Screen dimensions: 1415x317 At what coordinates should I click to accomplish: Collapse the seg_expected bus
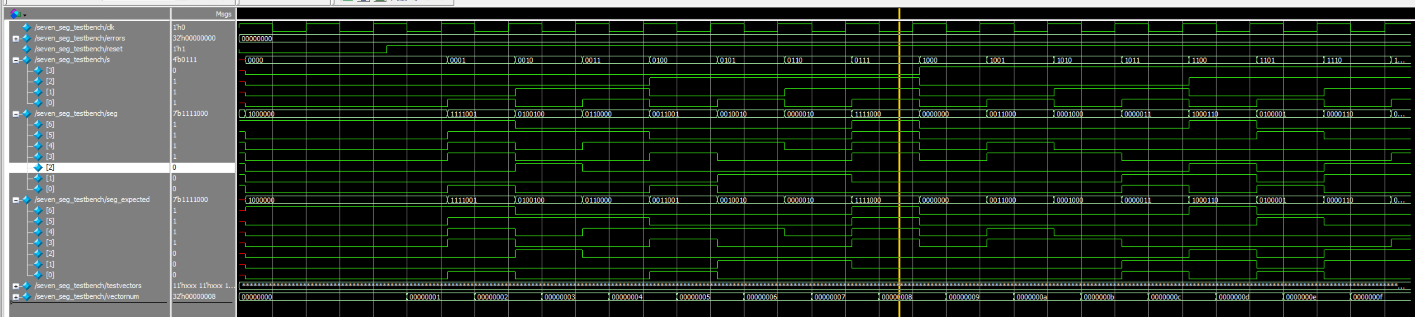coord(16,200)
